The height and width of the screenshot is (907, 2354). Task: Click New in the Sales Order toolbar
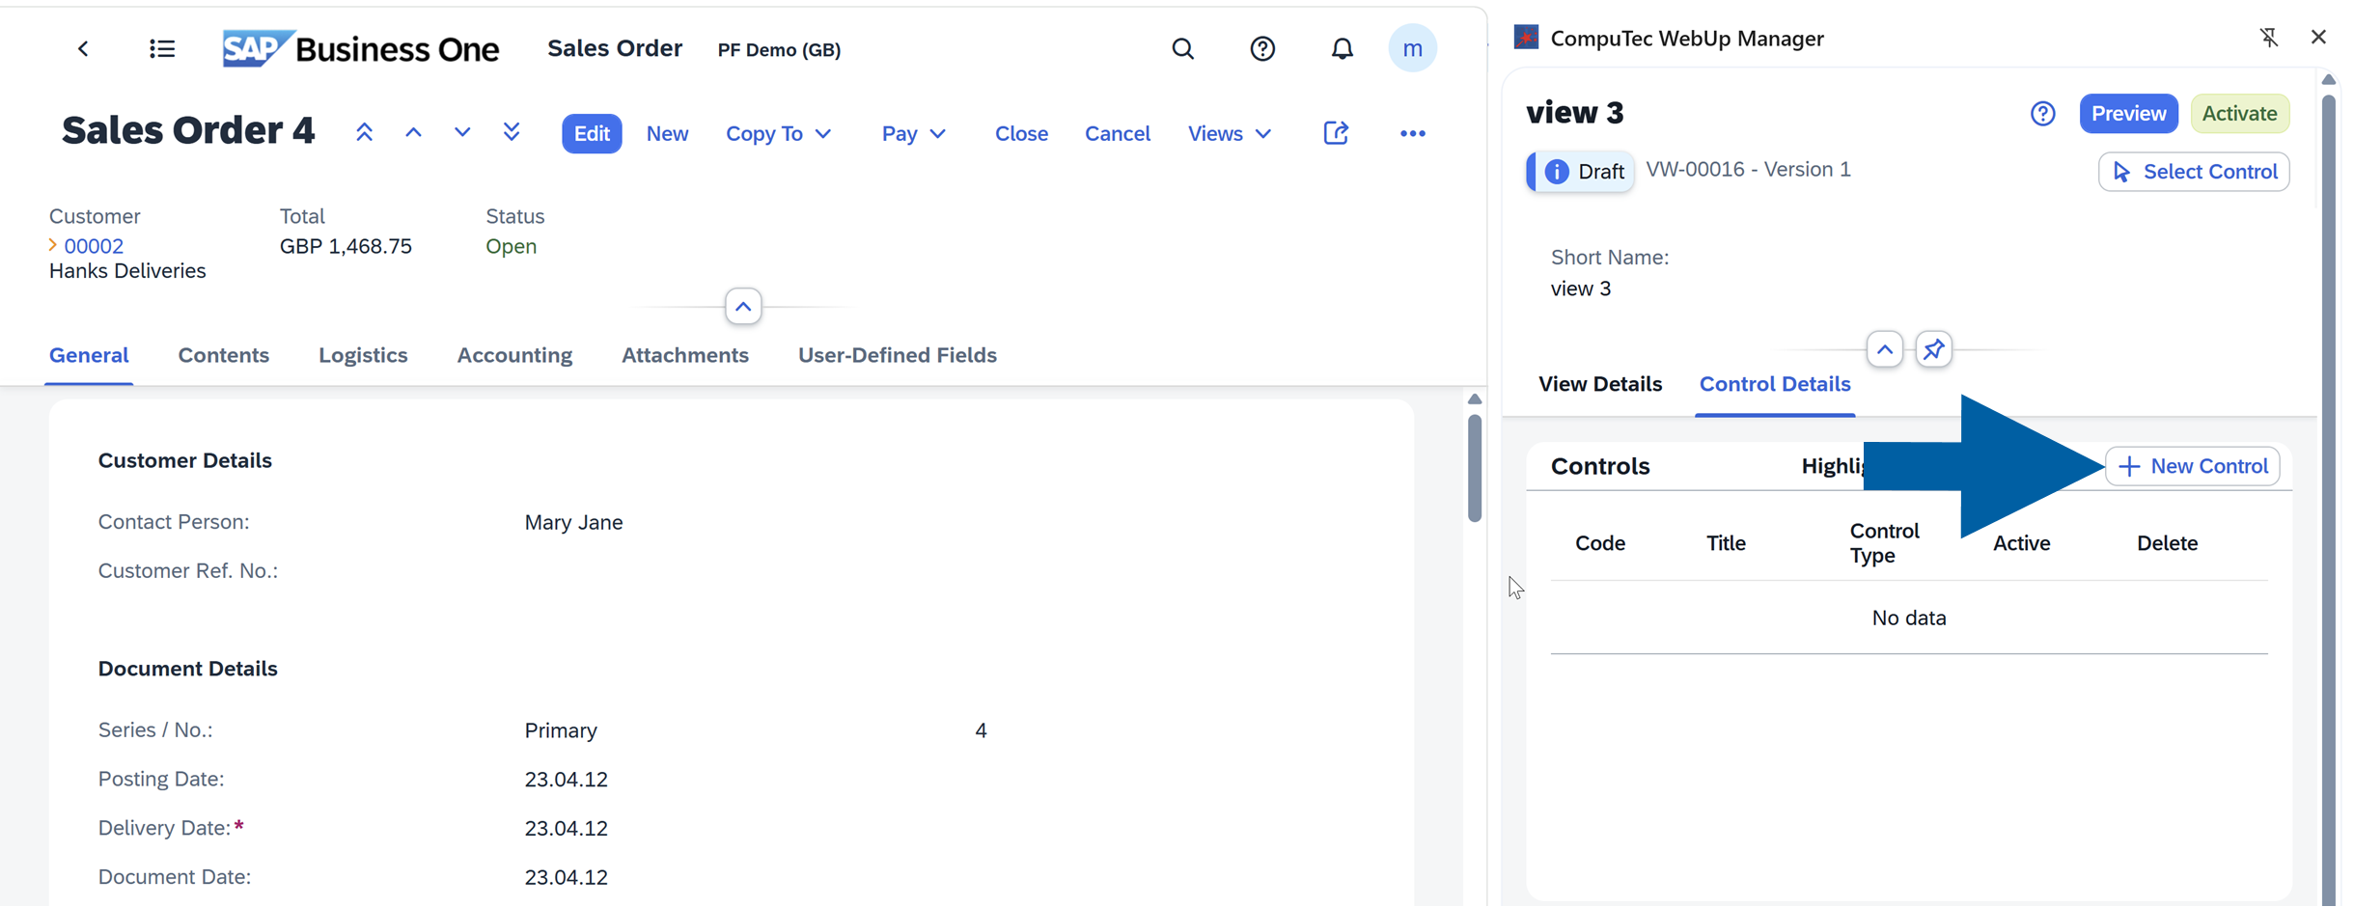[x=667, y=133]
